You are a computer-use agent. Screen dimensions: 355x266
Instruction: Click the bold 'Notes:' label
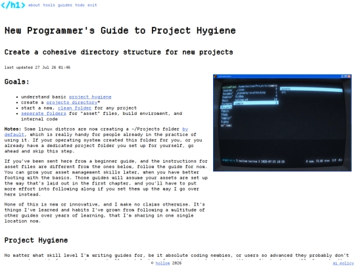pyautogui.click(x=12, y=129)
